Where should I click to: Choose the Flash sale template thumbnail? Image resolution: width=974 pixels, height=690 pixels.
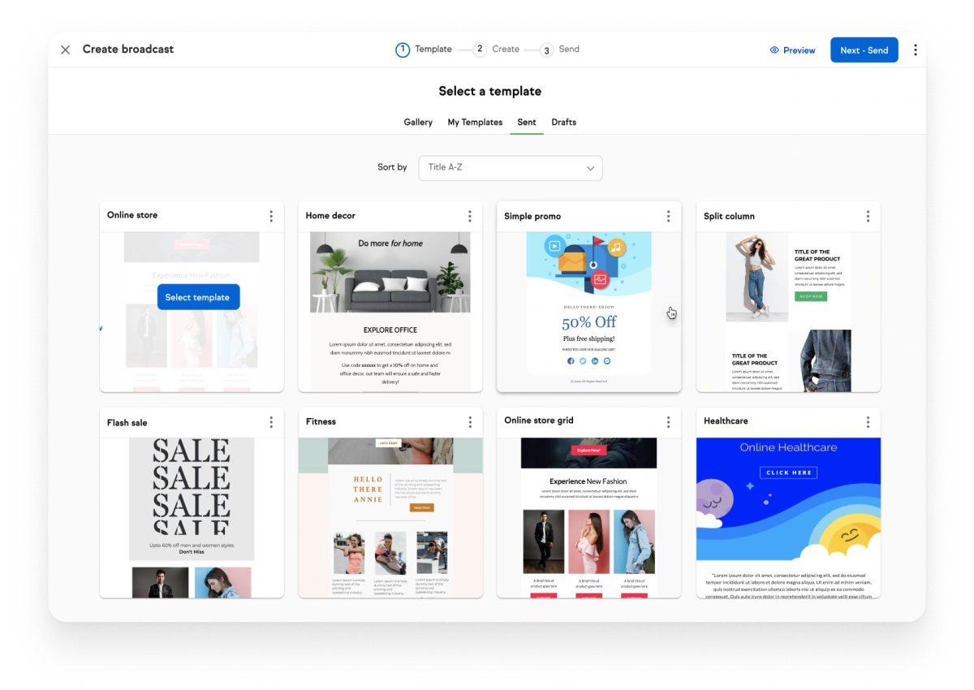pyautogui.click(x=192, y=518)
